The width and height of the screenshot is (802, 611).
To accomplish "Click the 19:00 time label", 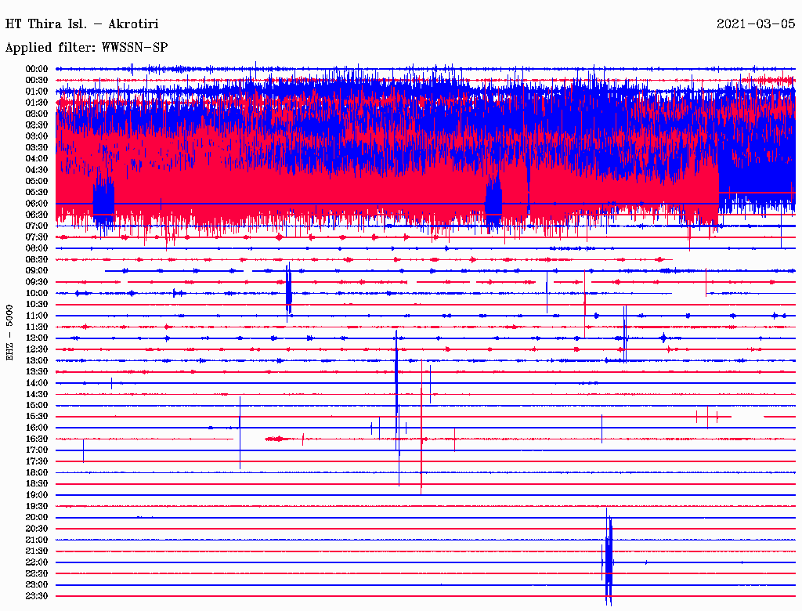I will 37,495.
